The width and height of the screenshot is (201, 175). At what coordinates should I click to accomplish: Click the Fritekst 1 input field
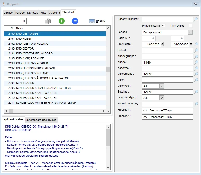pyautogui.click(x=168, y=110)
